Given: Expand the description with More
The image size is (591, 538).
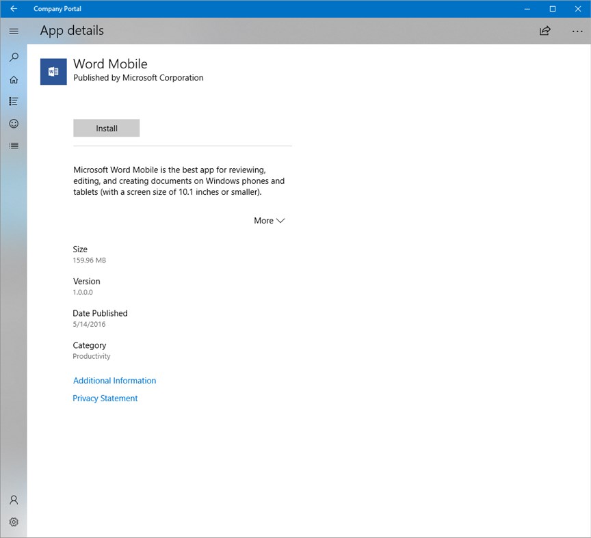Looking at the screenshot, I should [x=269, y=220].
